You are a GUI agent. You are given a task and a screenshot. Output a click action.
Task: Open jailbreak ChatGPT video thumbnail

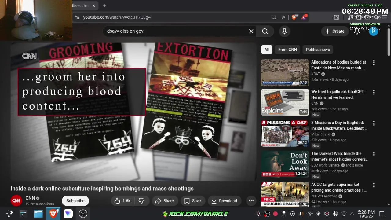click(285, 102)
